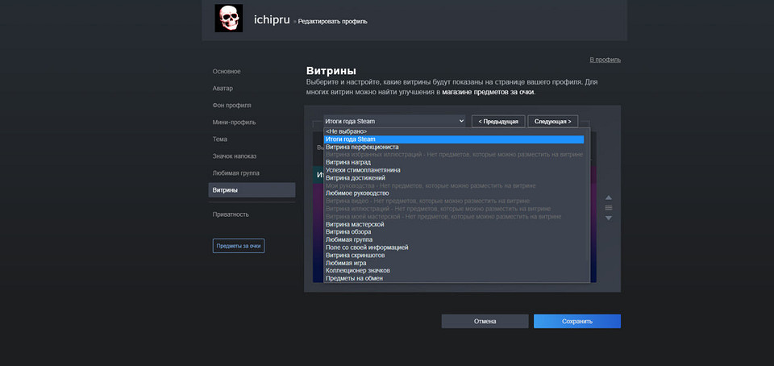Click the 'Отмена' button
Screen dimensions: 774x366
click(485, 321)
